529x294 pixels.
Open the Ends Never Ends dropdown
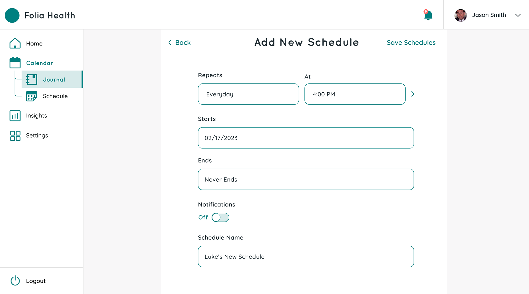point(306,179)
